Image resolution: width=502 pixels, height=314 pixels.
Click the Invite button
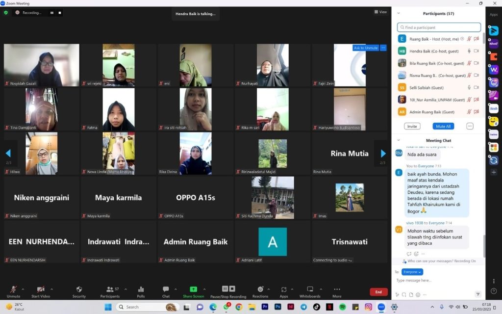click(412, 126)
